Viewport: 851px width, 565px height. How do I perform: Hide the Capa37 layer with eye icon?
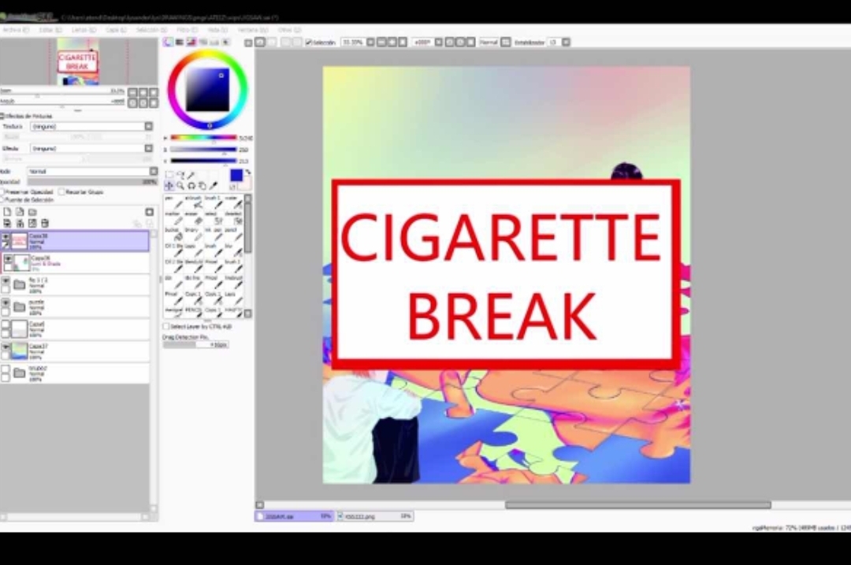6,347
